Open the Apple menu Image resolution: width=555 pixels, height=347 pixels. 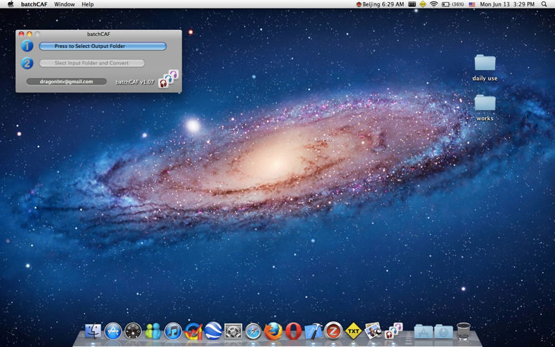(10, 4)
